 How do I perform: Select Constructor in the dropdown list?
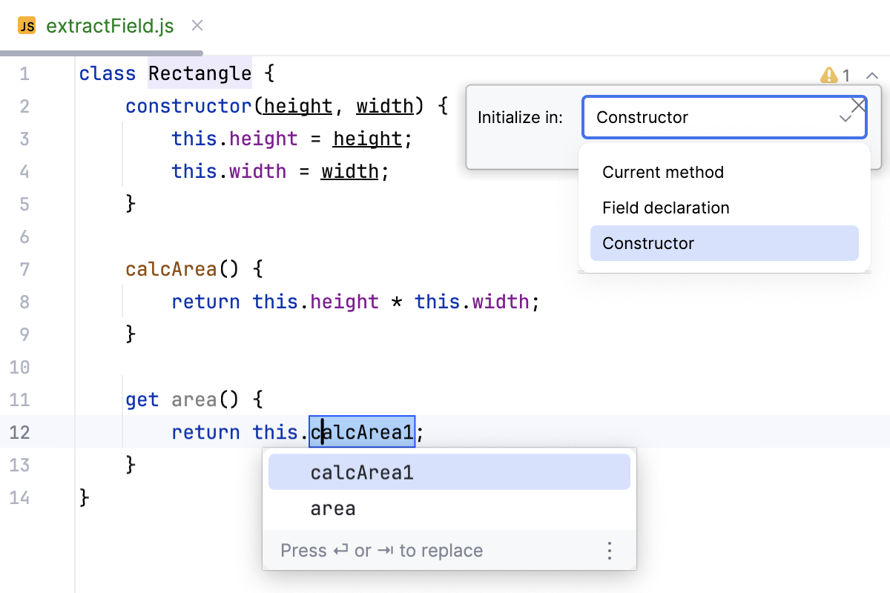tap(648, 243)
